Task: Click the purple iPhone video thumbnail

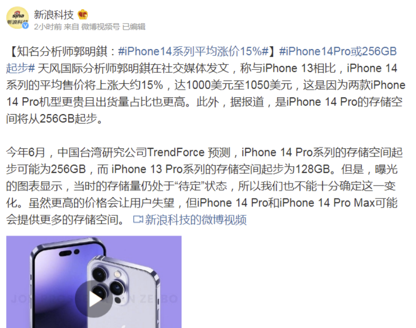Action: tap(94, 282)
